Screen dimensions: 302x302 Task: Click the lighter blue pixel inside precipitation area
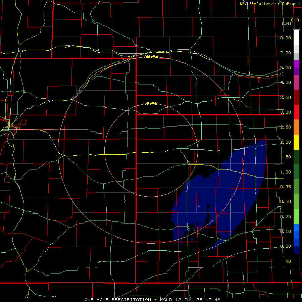(199, 206)
